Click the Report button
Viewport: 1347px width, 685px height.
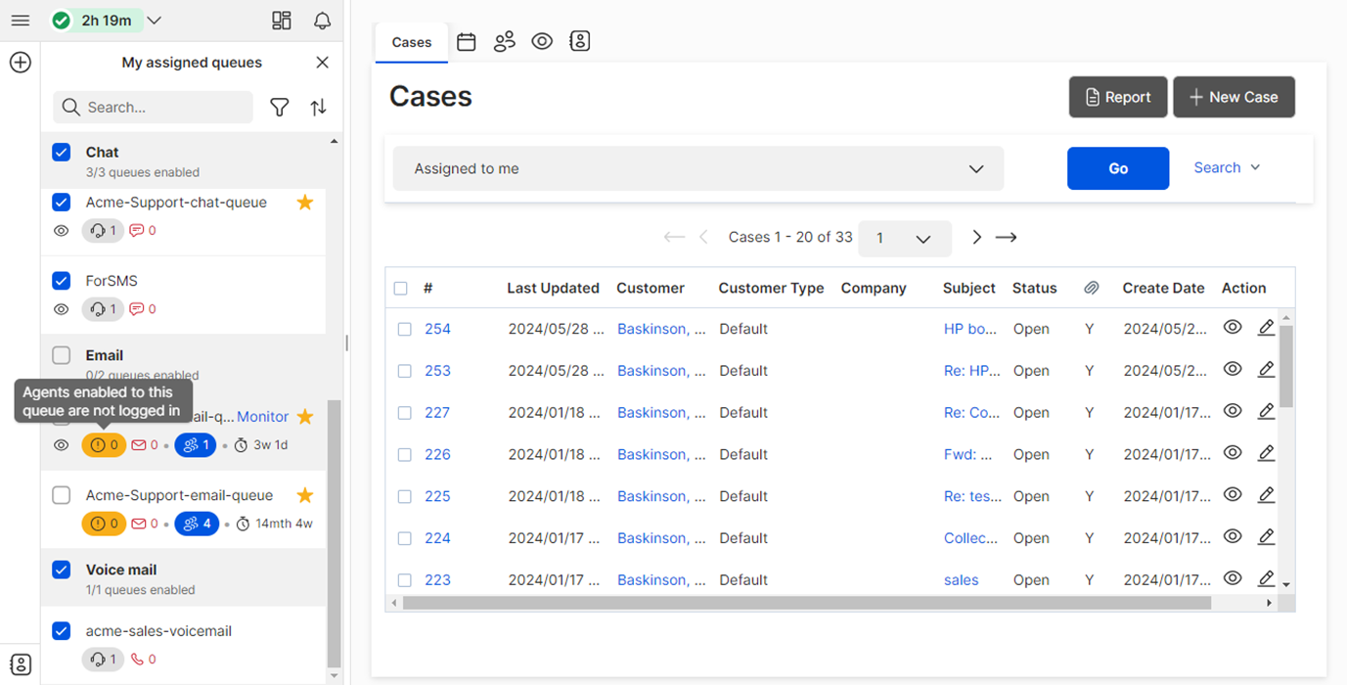click(1118, 97)
